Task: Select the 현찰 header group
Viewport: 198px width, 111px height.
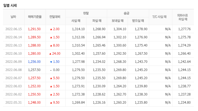Action: 86,13
